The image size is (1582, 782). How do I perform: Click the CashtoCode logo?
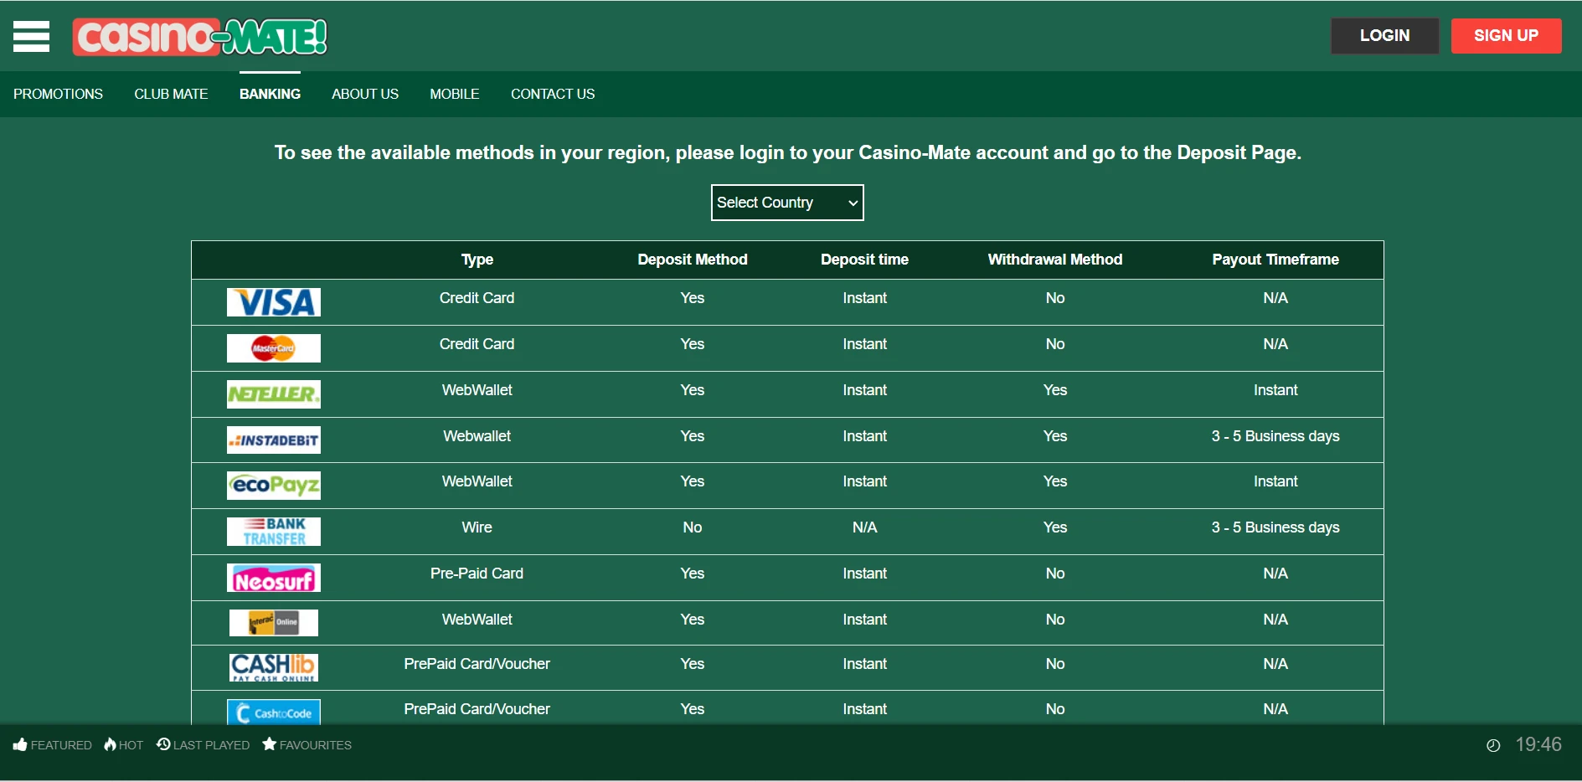[x=274, y=713]
